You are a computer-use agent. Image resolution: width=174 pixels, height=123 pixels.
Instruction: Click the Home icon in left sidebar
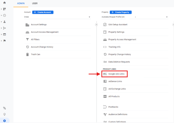pos(4,3)
